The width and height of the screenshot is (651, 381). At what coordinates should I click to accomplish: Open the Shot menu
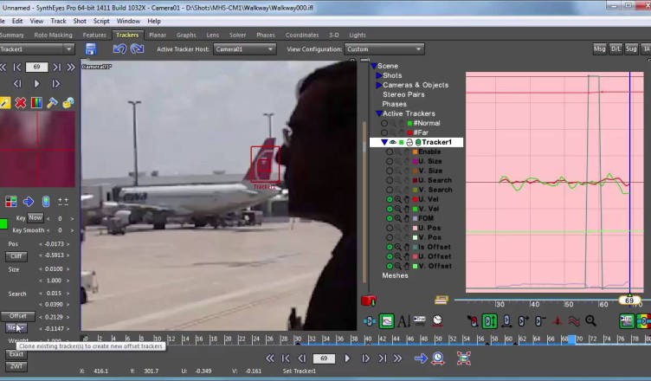click(80, 21)
